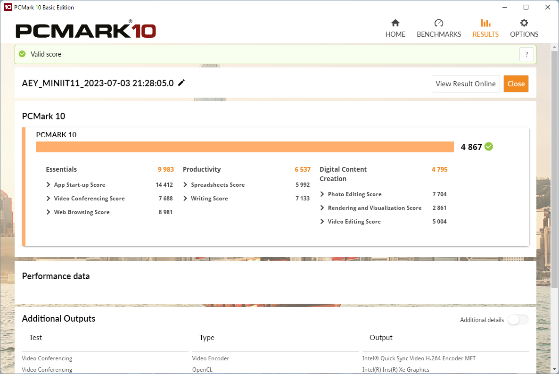
Task: Click the pencil icon to rename result
Action: [x=181, y=83]
